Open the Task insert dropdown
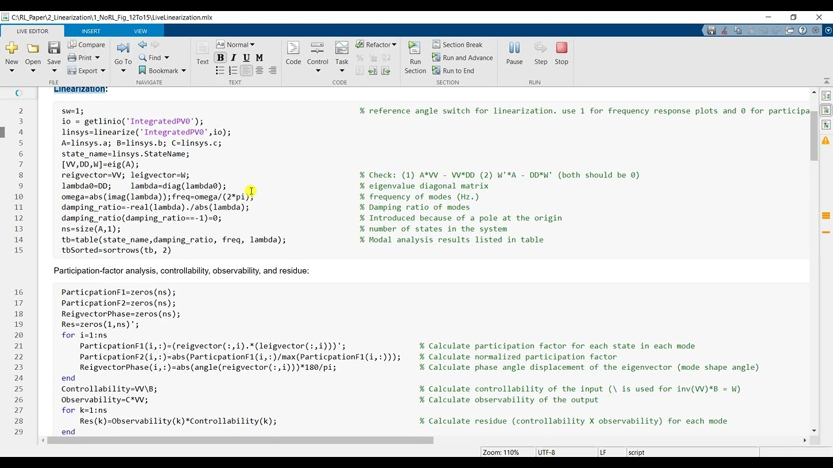 (342, 70)
